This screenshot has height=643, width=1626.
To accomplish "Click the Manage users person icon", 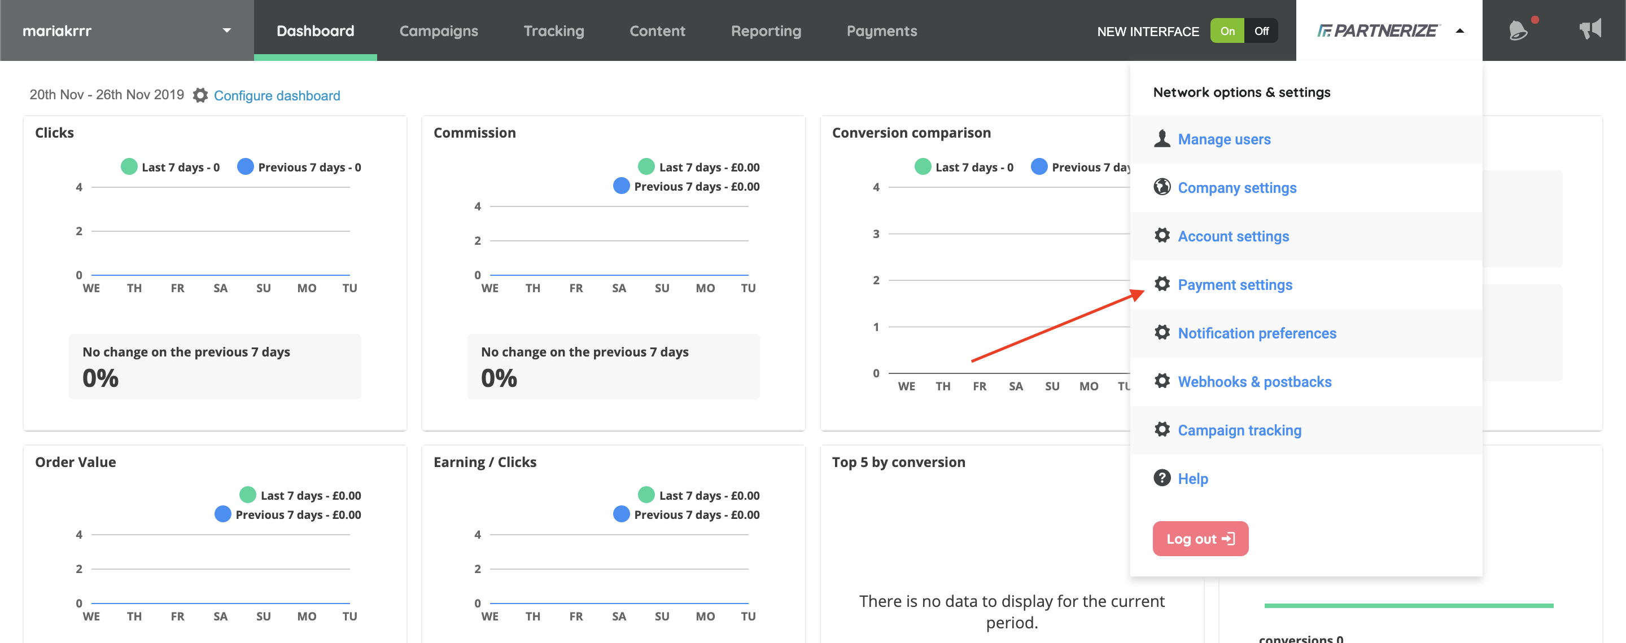I will 1161,139.
